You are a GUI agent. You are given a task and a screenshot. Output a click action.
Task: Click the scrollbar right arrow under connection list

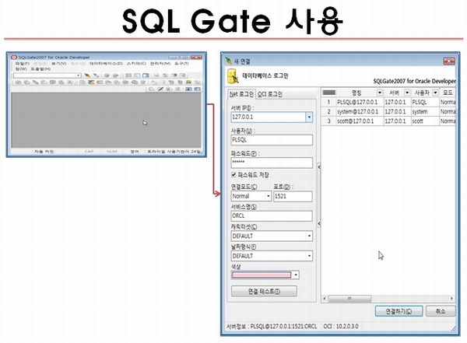tap(451, 299)
